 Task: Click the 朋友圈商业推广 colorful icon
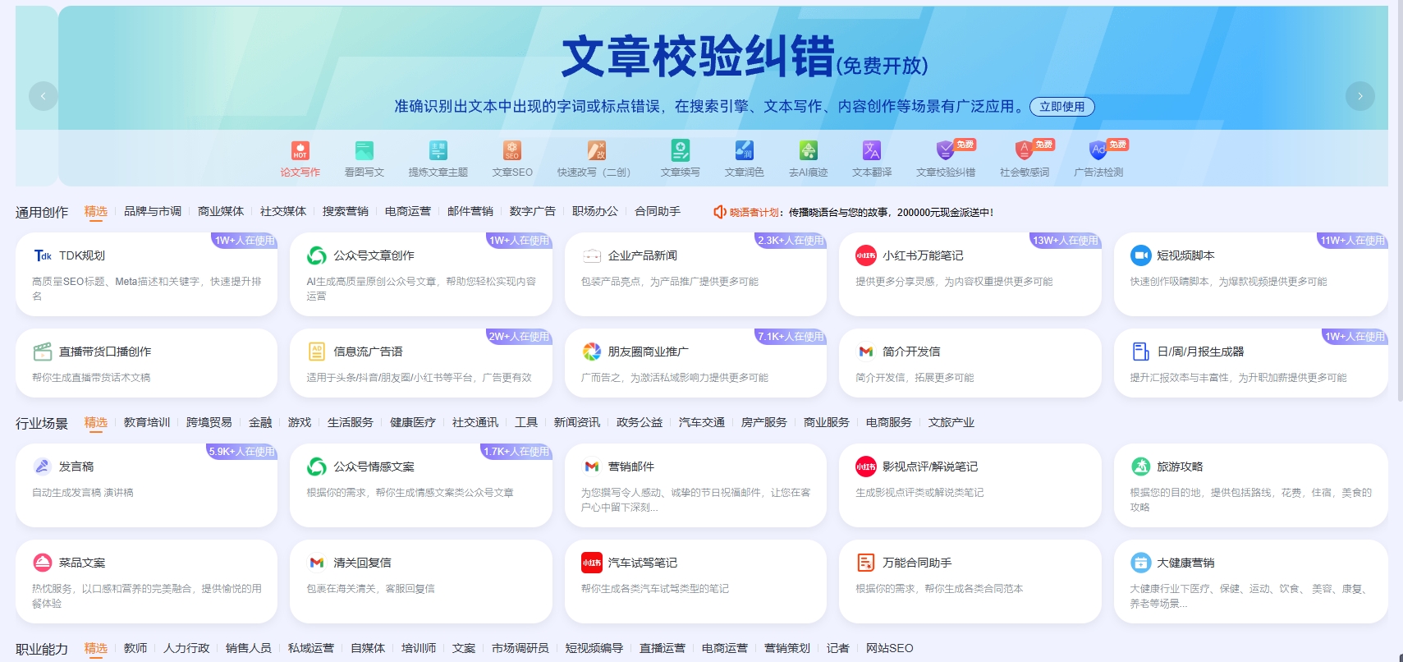tap(592, 352)
